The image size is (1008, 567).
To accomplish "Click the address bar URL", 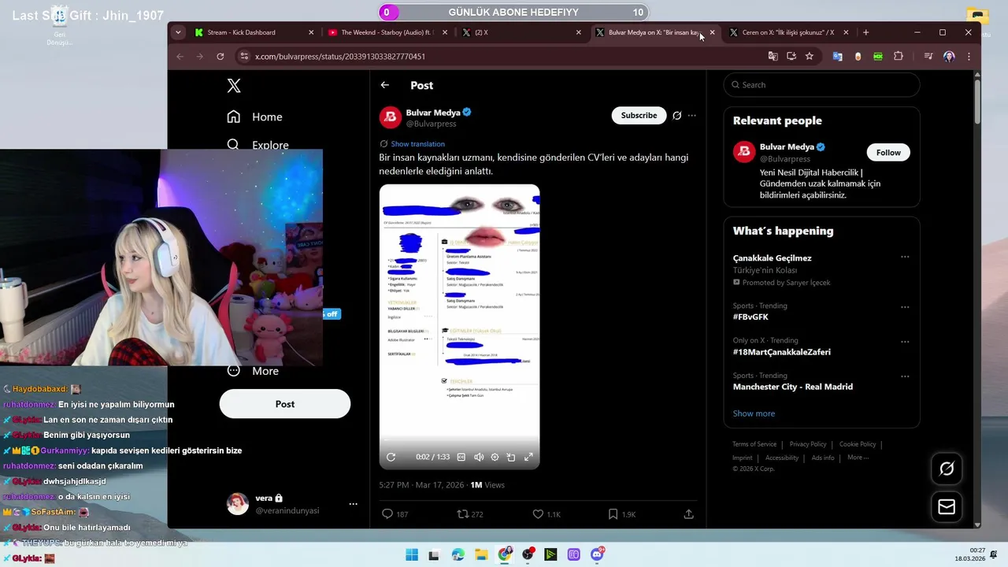I will click(x=340, y=57).
